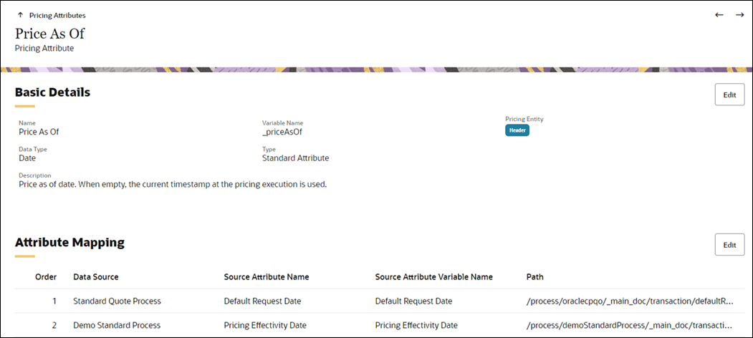Click the description text about price date
Viewport: 753px width, 338px height.
click(x=173, y=184)
